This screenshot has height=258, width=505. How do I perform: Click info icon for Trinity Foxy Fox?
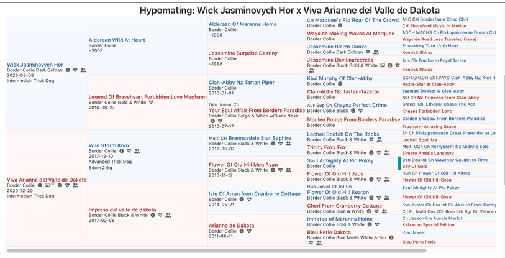pyautogui.click(x=371, y=153)
